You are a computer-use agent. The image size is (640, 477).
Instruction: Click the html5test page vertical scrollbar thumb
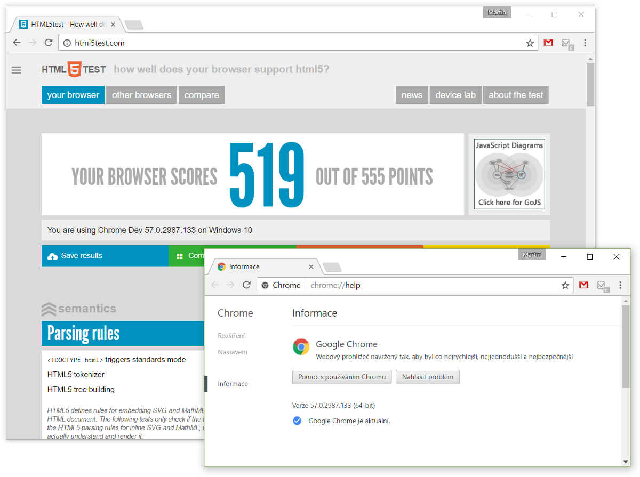(590, 84)
